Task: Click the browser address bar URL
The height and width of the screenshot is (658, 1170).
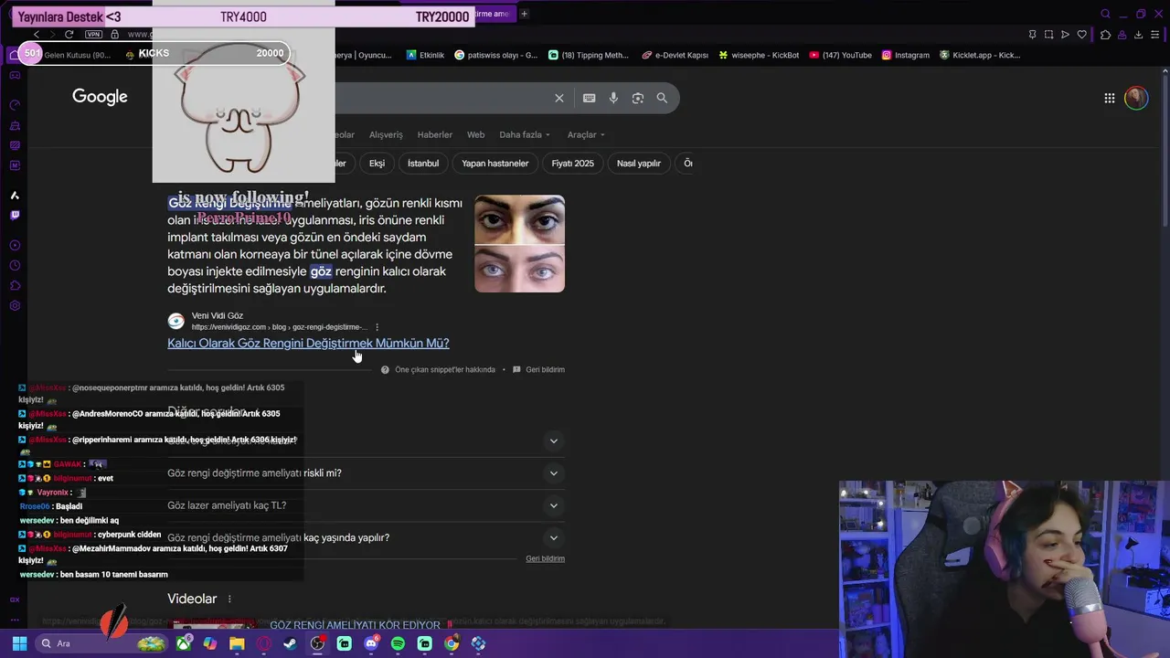Action: (140, 34)
